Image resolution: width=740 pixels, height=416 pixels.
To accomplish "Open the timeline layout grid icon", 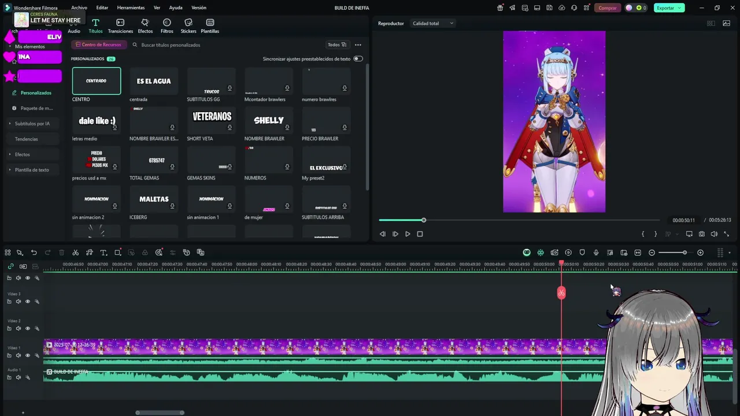I will click(8, 252).
